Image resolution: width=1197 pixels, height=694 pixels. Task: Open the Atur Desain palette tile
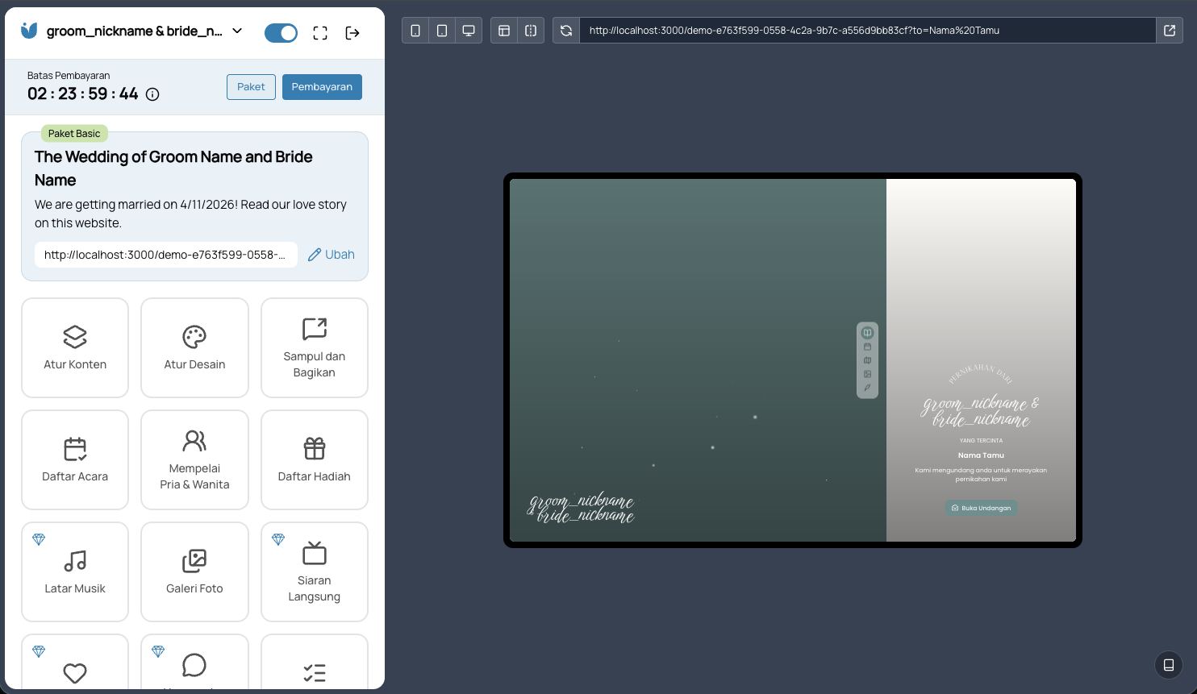[x=194, y=348]
